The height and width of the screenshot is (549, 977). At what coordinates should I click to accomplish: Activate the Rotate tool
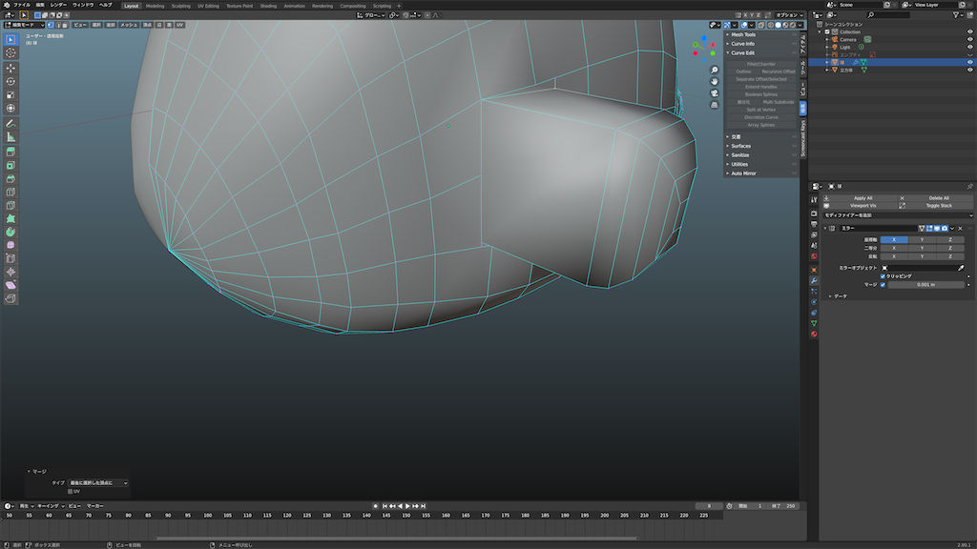tap(10, 82)
